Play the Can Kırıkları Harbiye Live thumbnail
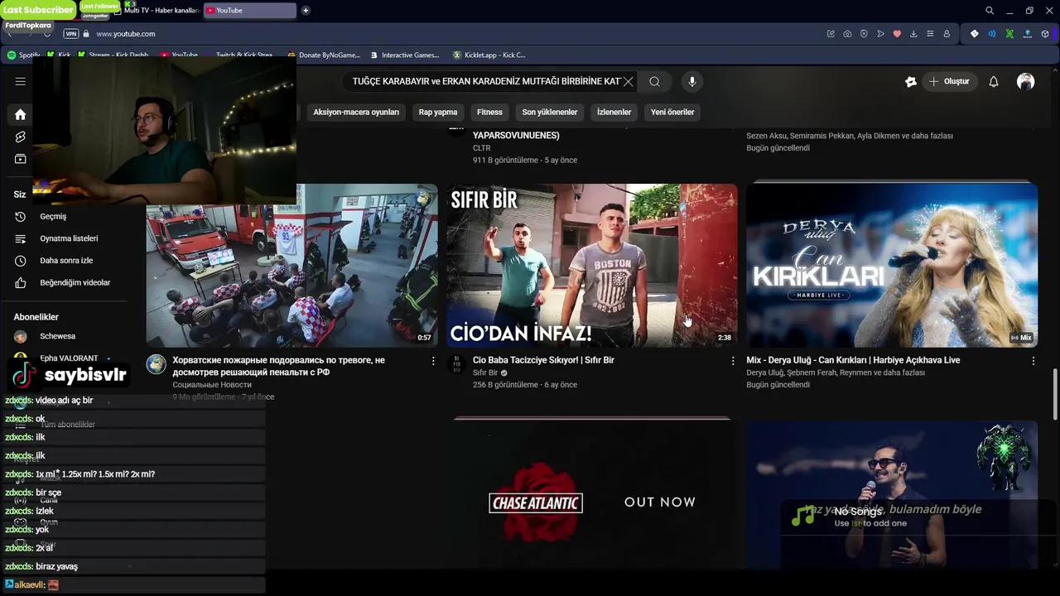The height and width of the screenshot is (596, 1060). pyautogui.click(x=892, y=265)
